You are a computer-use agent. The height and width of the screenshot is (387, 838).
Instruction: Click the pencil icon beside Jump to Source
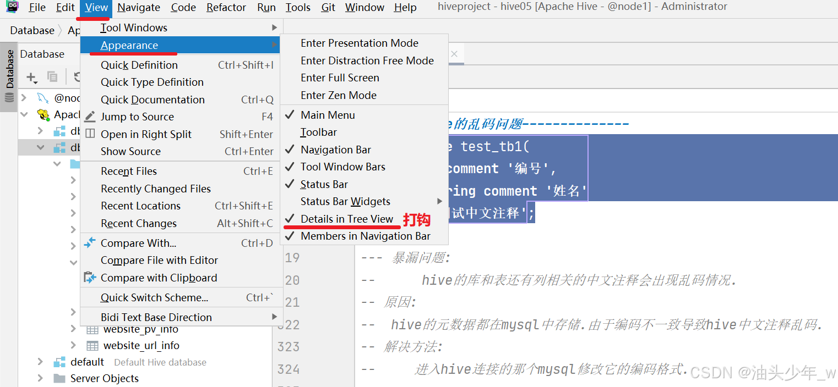pyautogui.click(x=89, y=116)
